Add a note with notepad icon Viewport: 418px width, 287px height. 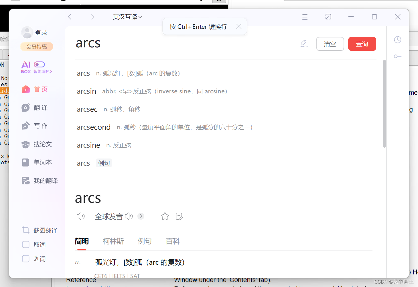(179, 216)
